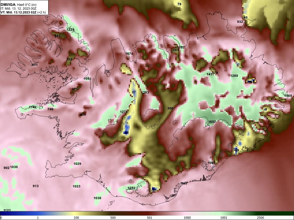Click the legend scale label 2500
The image size is (294, 220).
[x=260, y=218]
